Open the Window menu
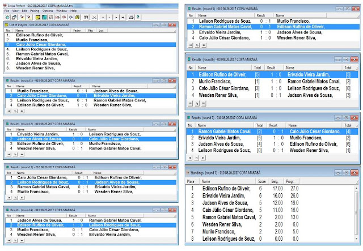Viewport: 363px width, 251px height. pyautogui.click(x=62, y=11)
